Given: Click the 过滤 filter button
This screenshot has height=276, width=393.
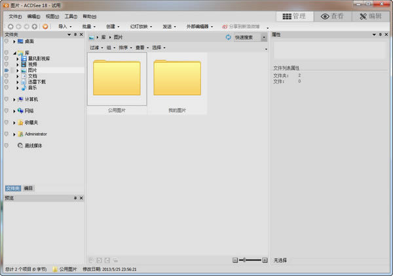Looking at the screenshot, I should [96, 47].
